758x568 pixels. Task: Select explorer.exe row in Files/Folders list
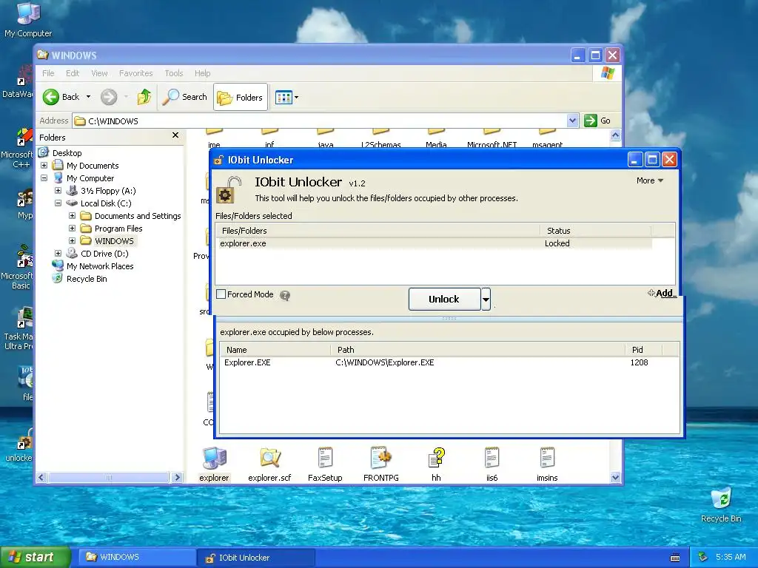434,243
